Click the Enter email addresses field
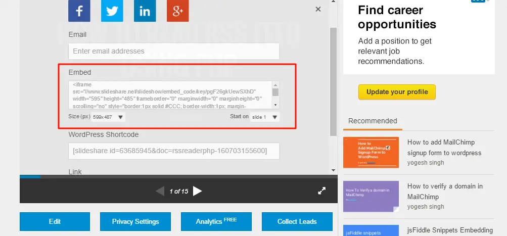 point(174,51)
